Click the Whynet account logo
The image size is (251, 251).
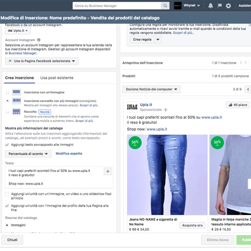point(178,6)
